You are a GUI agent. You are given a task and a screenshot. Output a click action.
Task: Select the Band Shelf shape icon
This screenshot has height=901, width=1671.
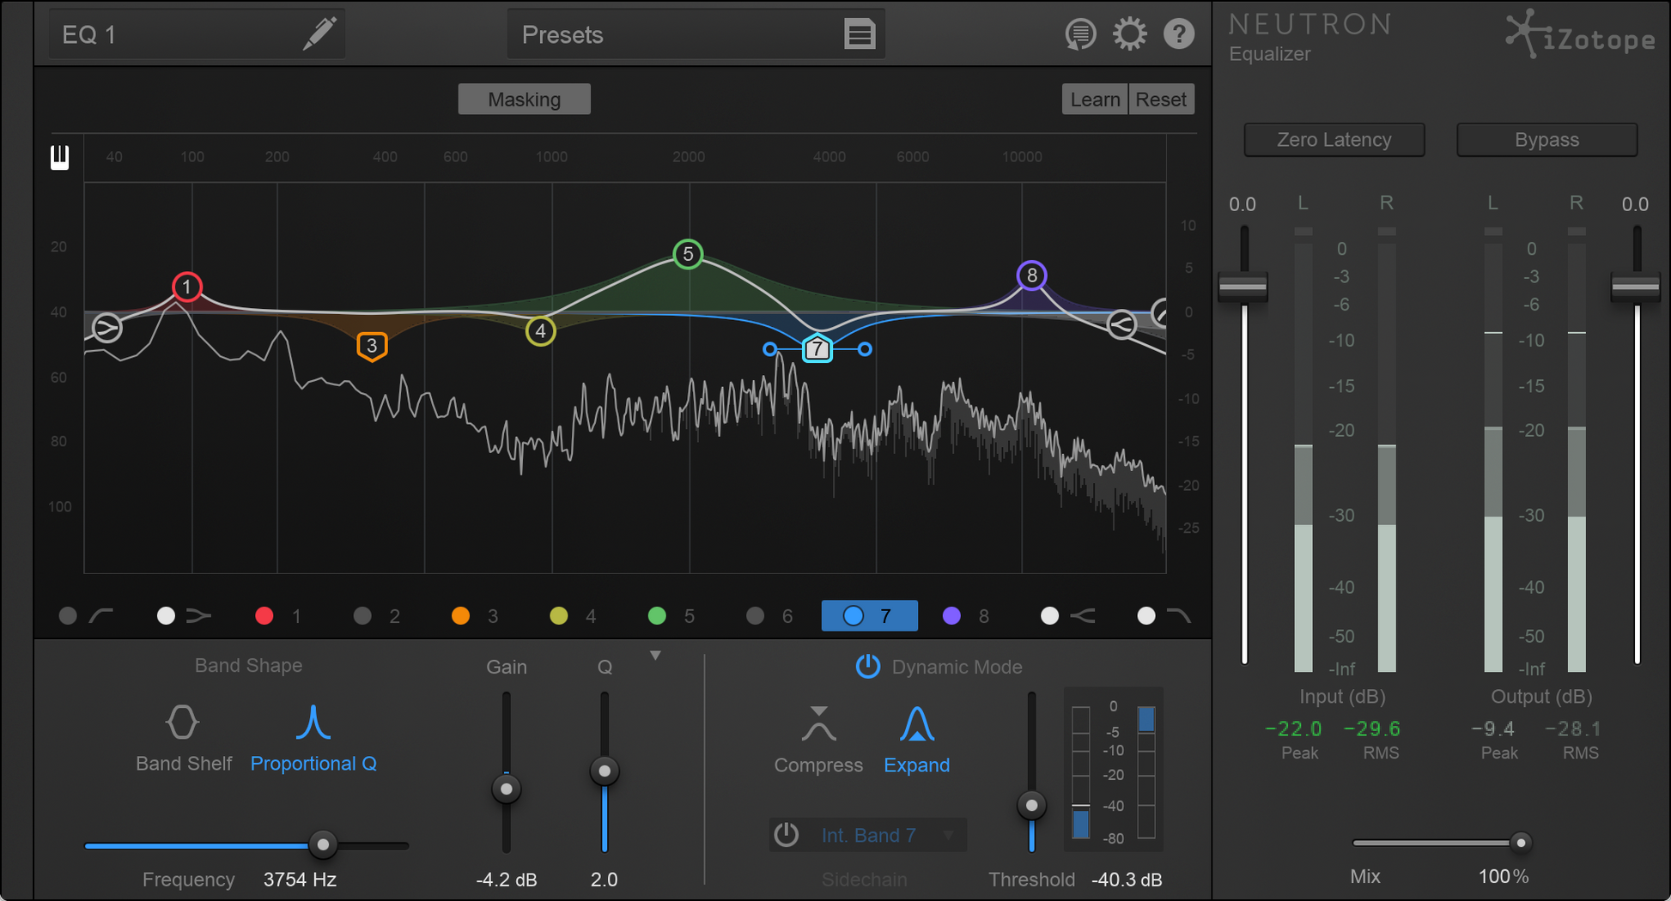tap(182, 723)
